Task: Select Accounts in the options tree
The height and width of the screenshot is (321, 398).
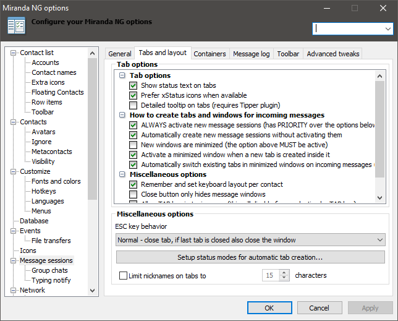Action: tap(45, 62)
